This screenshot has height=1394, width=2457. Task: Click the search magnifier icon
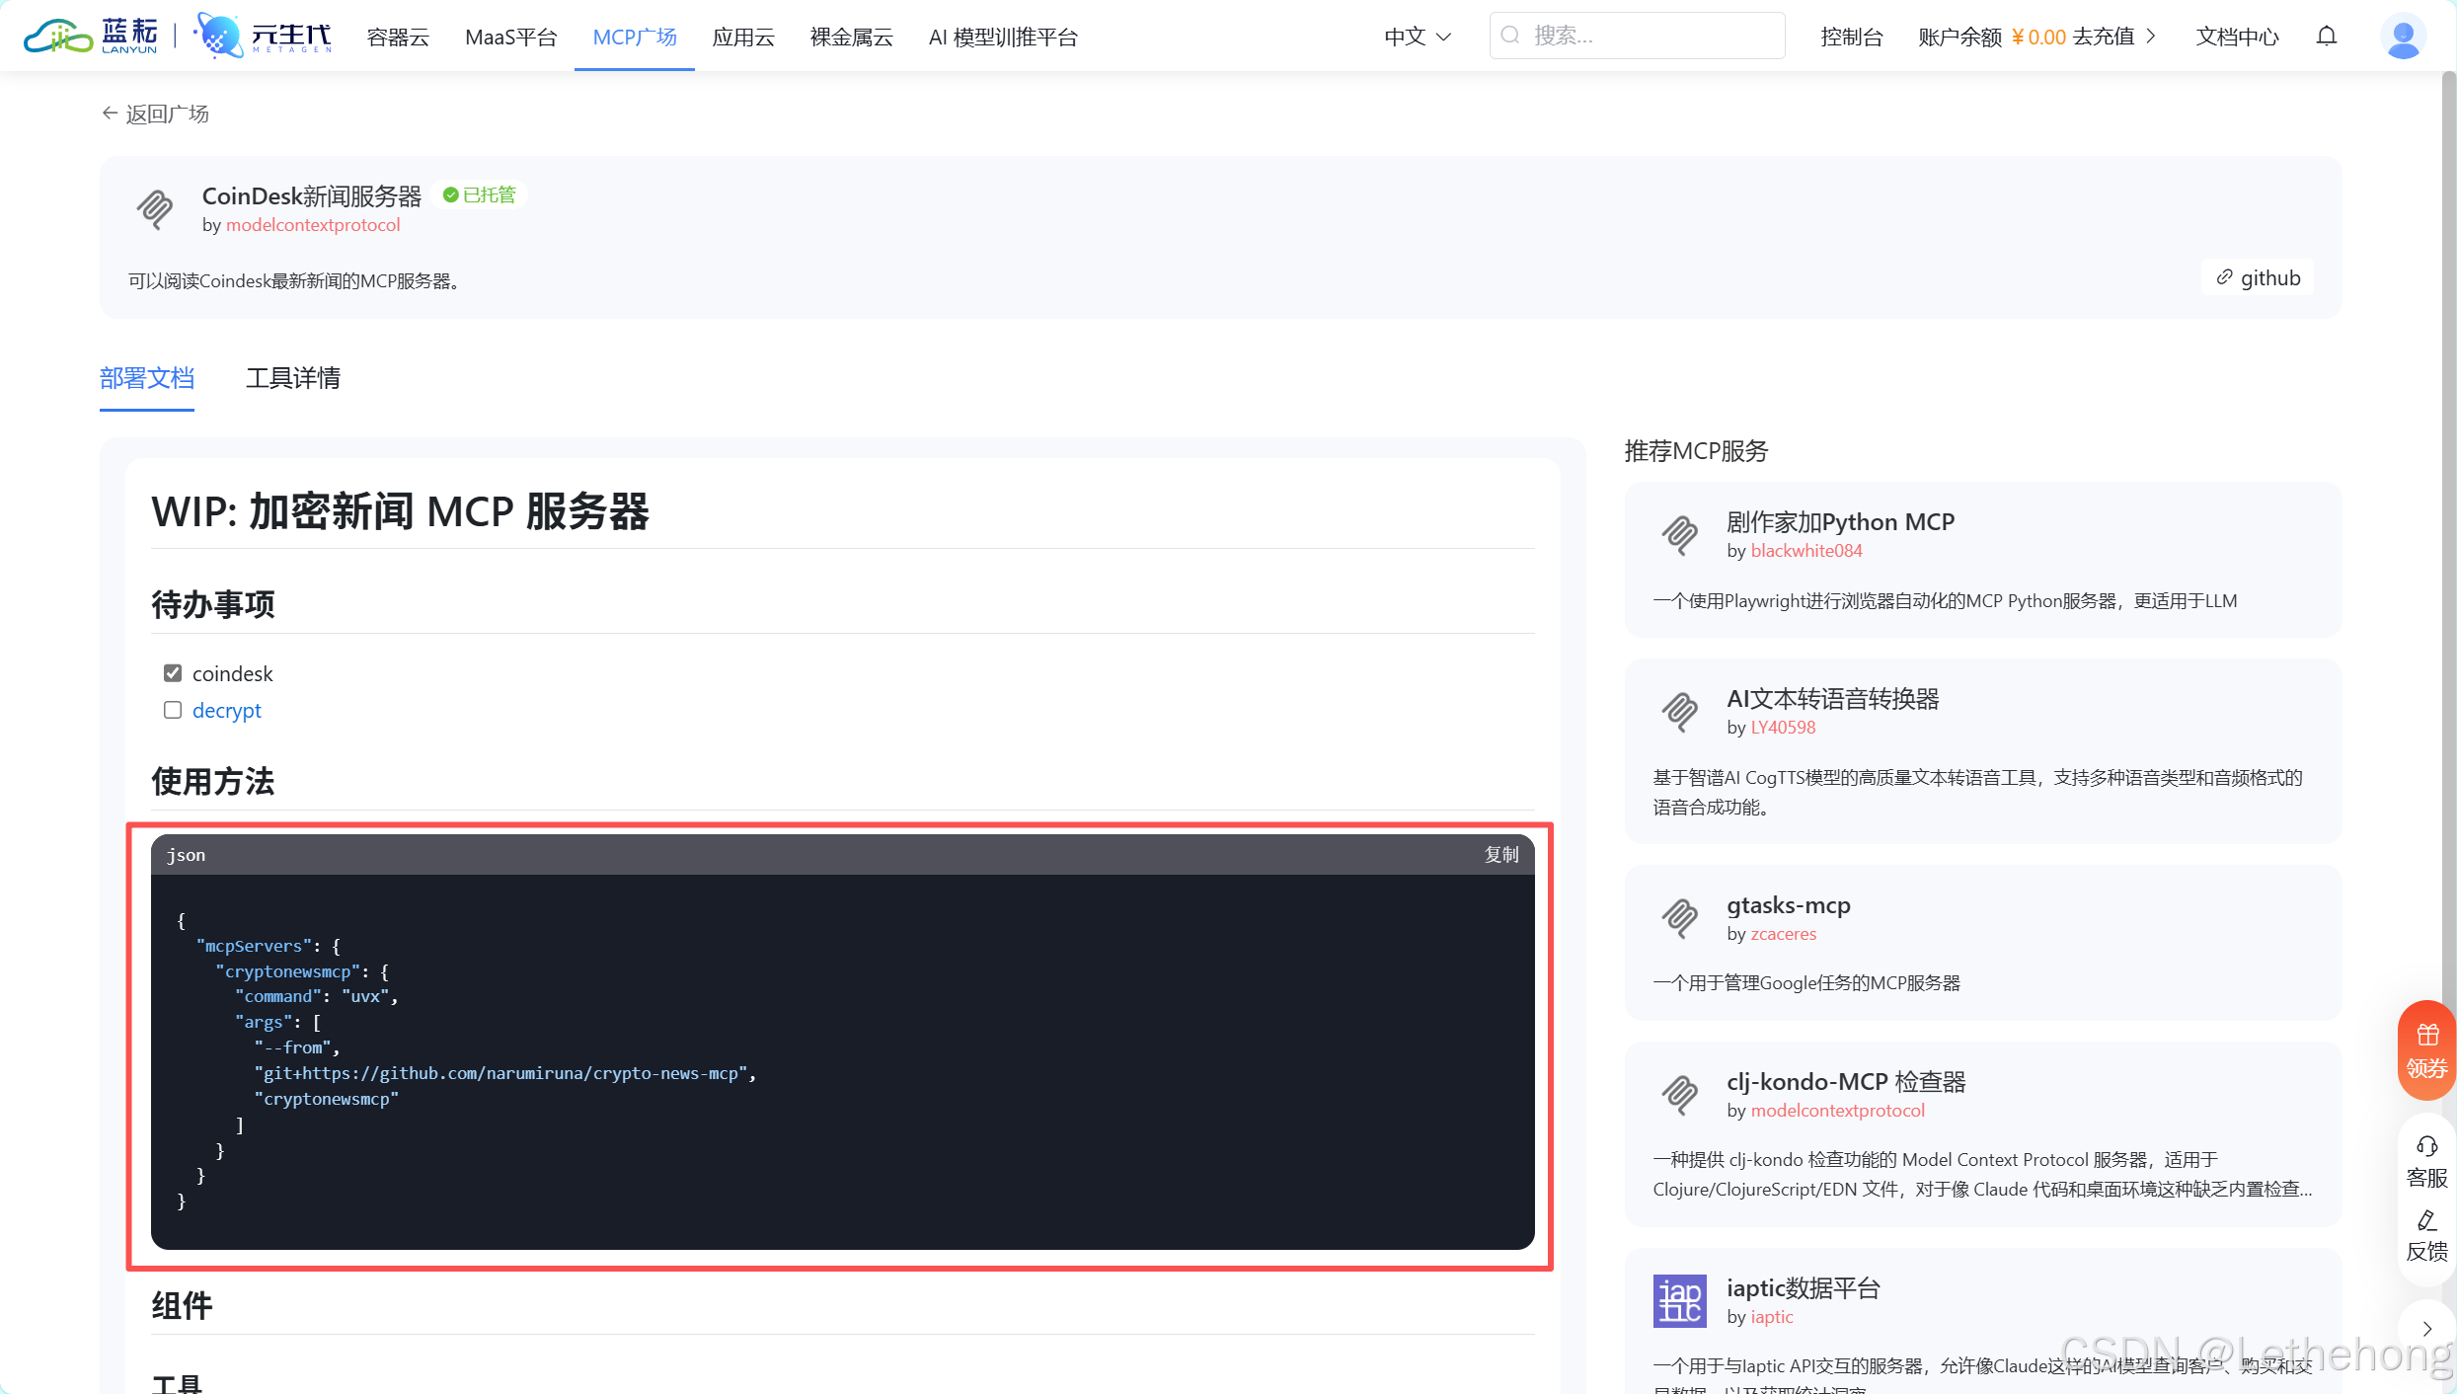click(1509, 35)
